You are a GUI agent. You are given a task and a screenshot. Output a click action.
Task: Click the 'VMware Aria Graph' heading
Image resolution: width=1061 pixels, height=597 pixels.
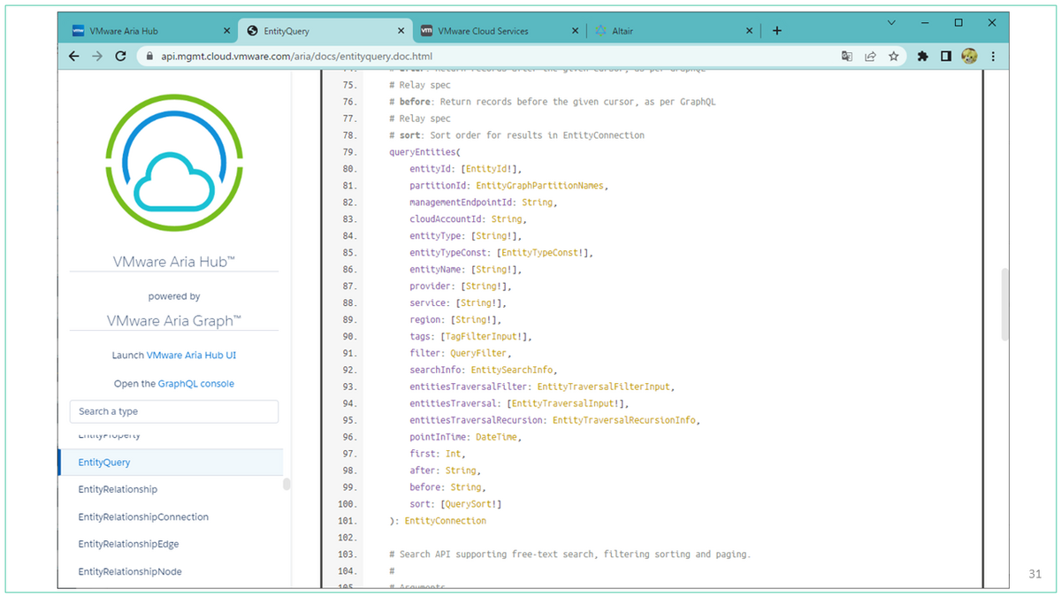[x=173, y=320]
